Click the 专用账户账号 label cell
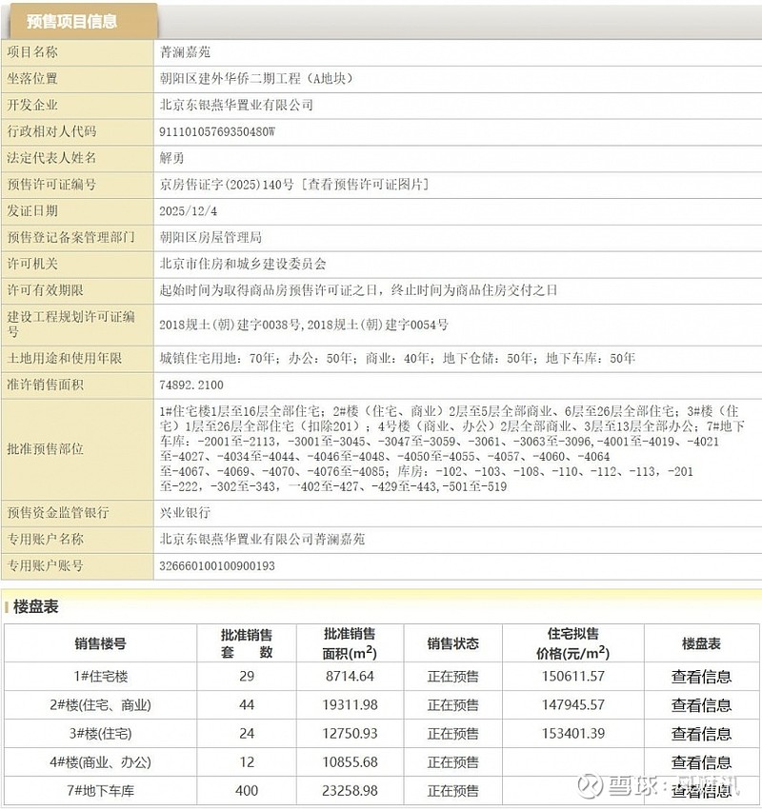This screenshot has width=762, height=809. coord(77,566)
